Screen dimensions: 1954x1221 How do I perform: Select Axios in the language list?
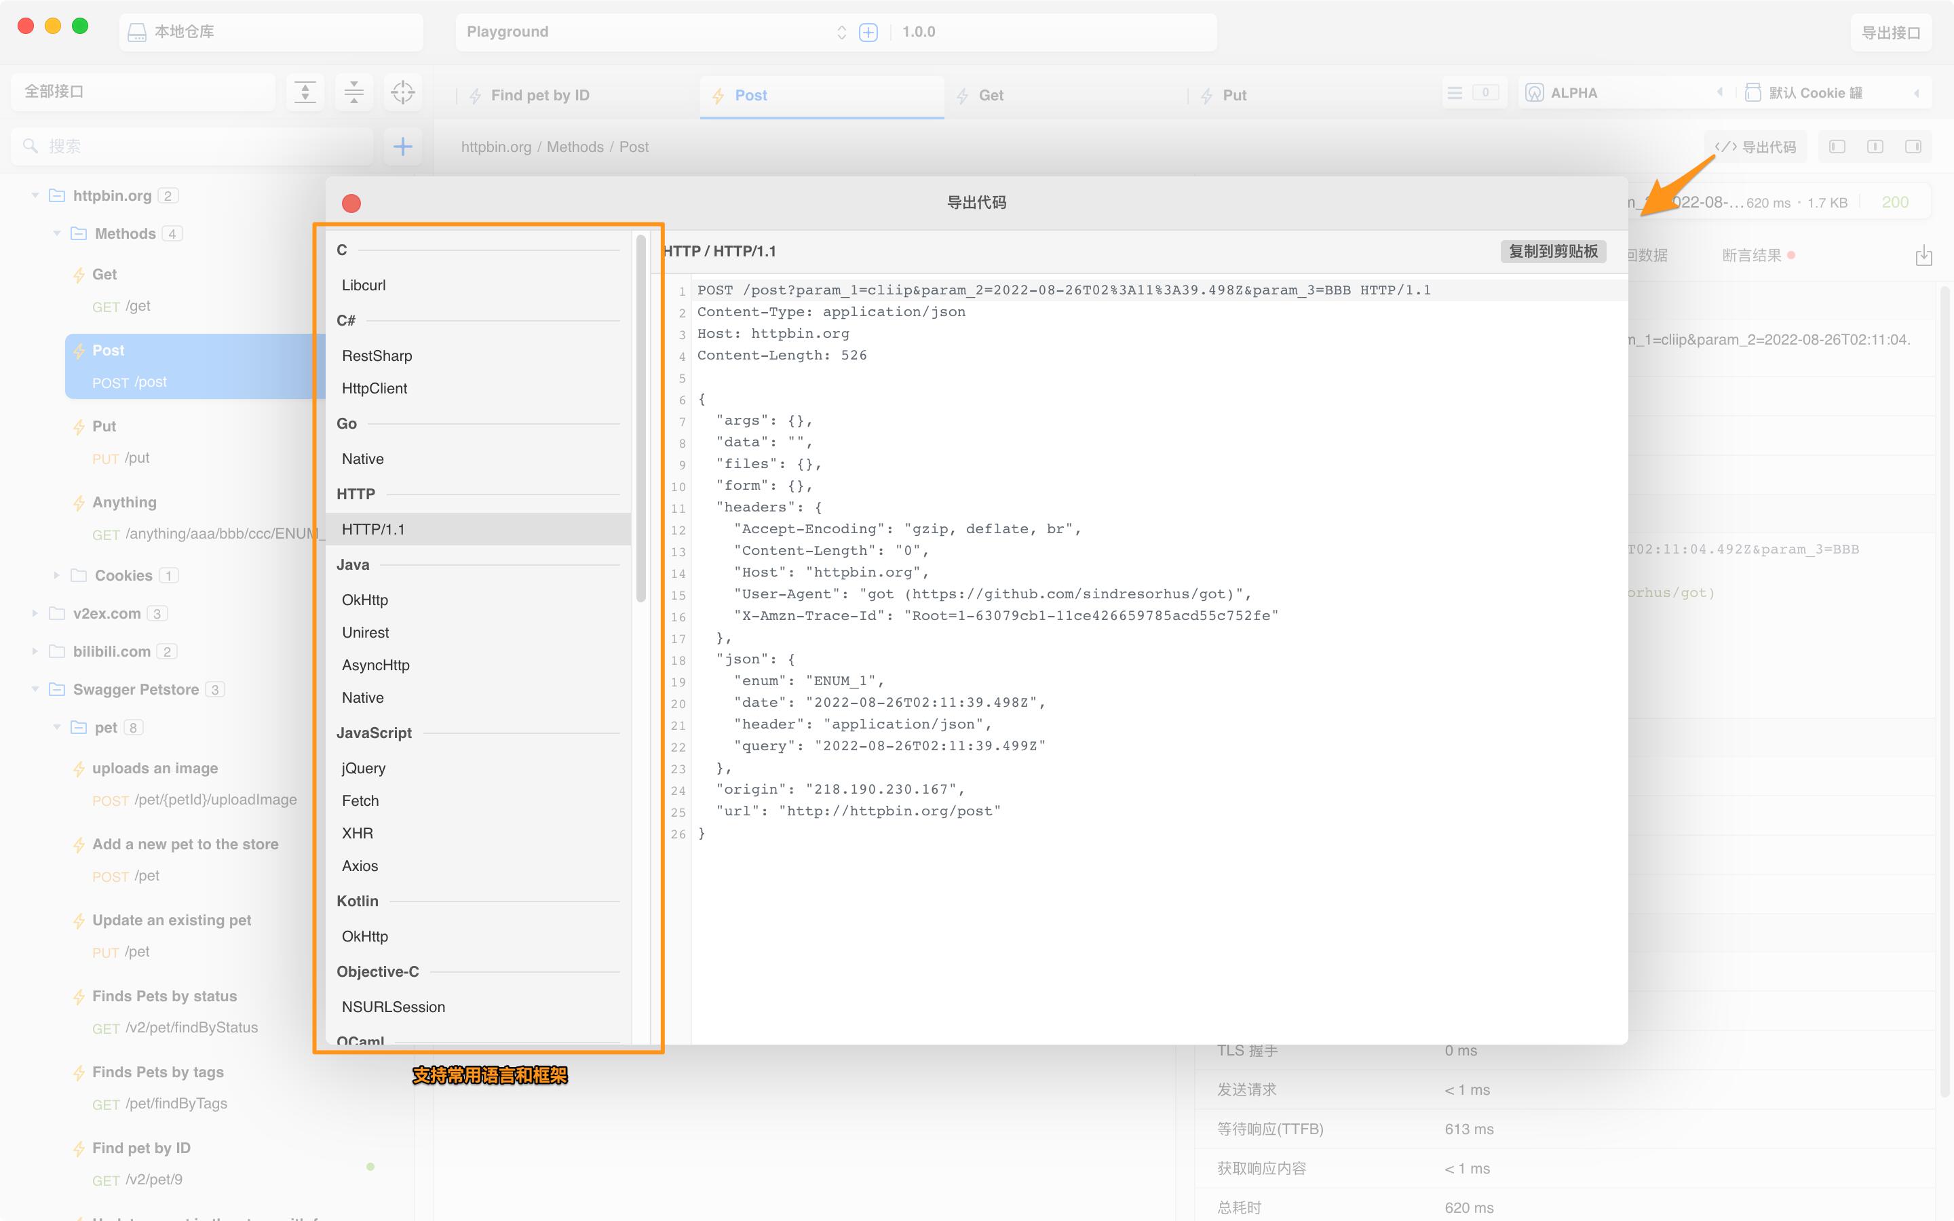(360, 866)
